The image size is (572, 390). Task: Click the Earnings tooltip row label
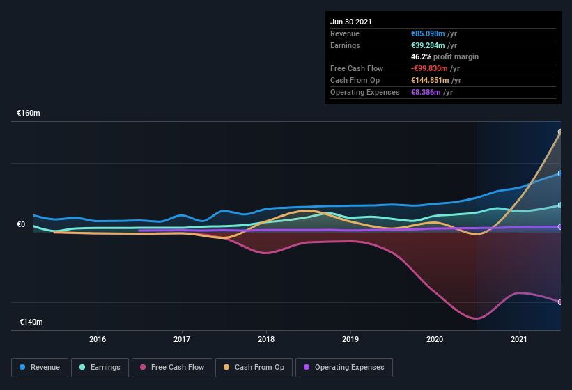point(345,45)
